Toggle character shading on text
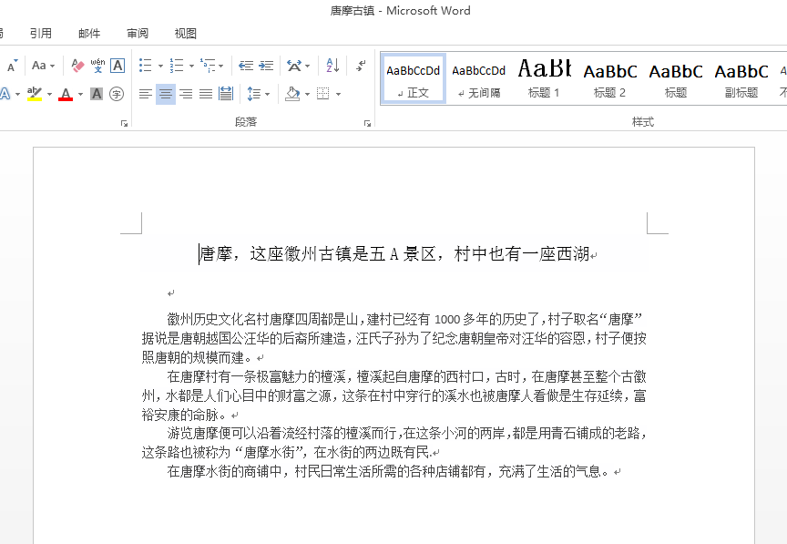Image resolution: width=787 pixels, height=544 pixels. point(97,94)
